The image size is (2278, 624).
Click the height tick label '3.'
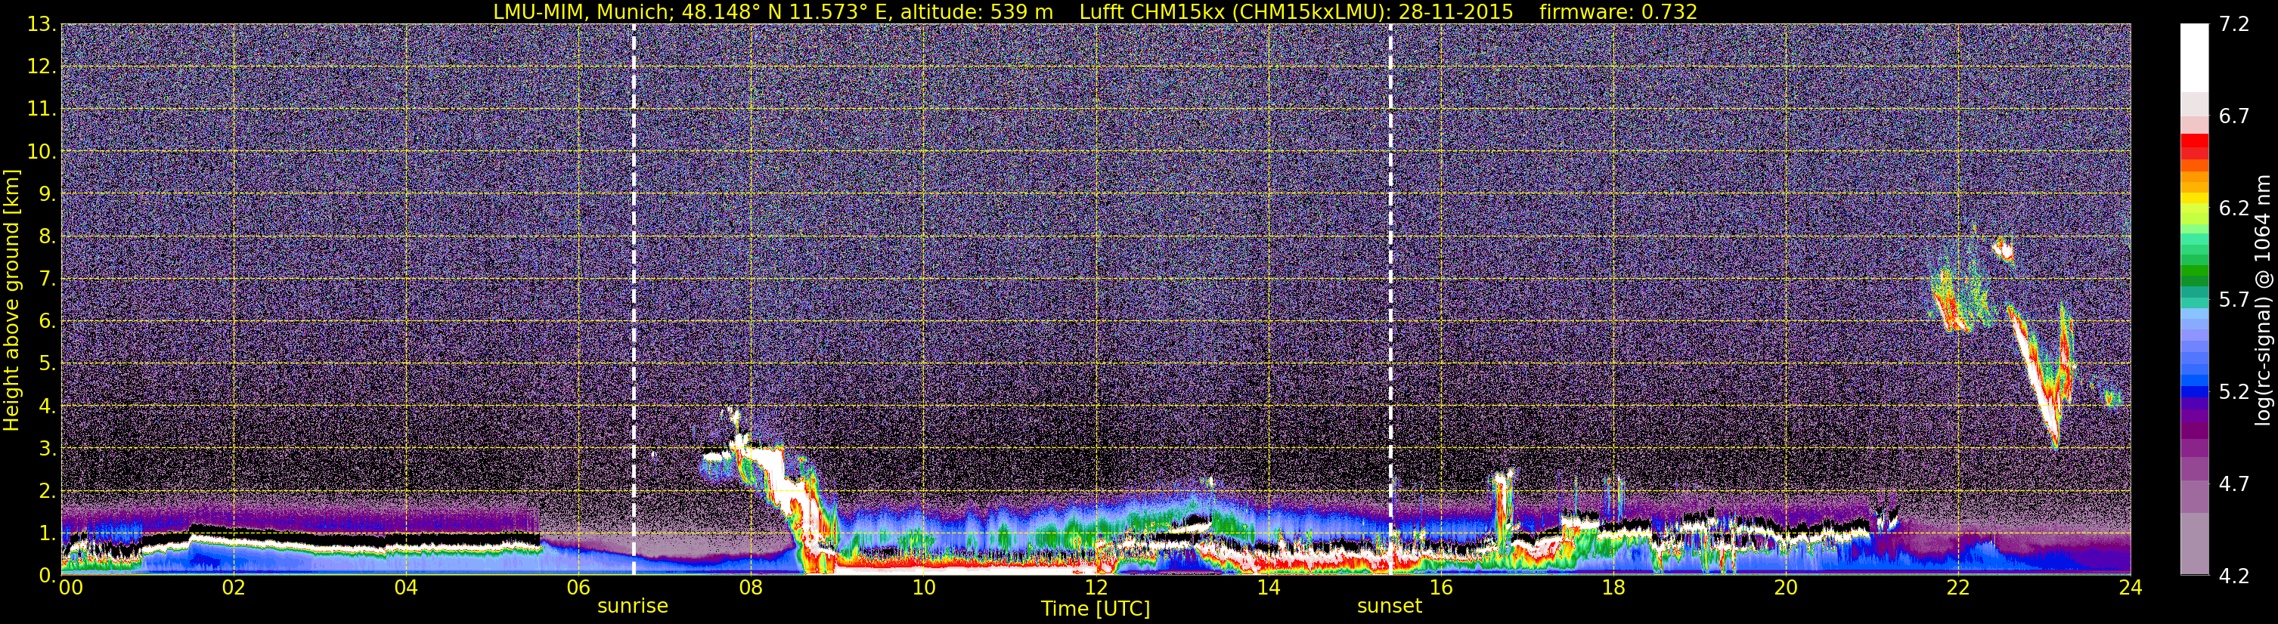(48, 448)
